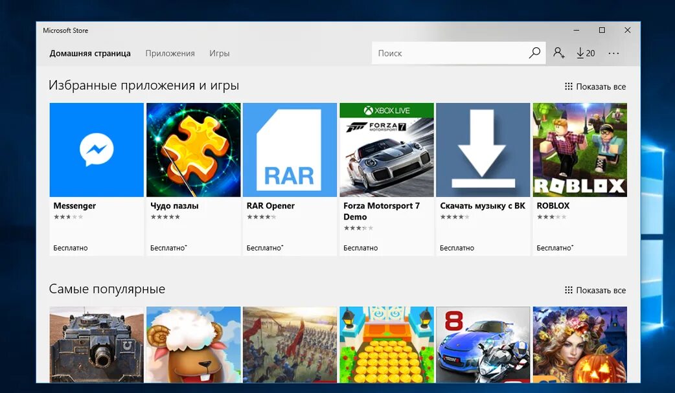Screen dimensions: 675x393
Task: Click the star rating under Чудо пазлы
Action: [x=165, y=217]
